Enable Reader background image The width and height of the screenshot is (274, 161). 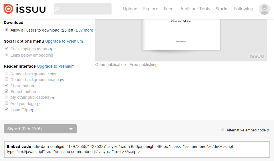pos(7,79)
